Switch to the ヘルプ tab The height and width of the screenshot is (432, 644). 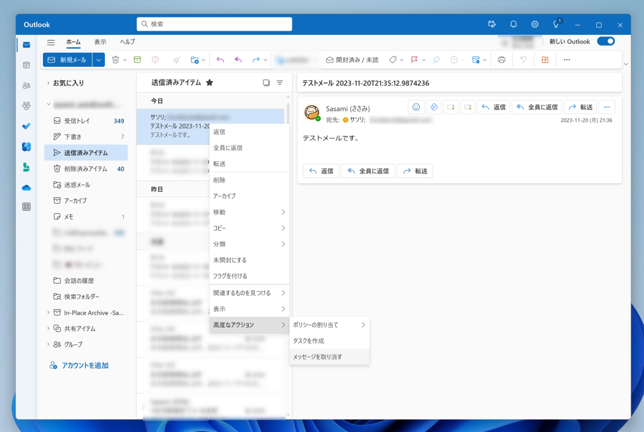[x=127, y=42]
